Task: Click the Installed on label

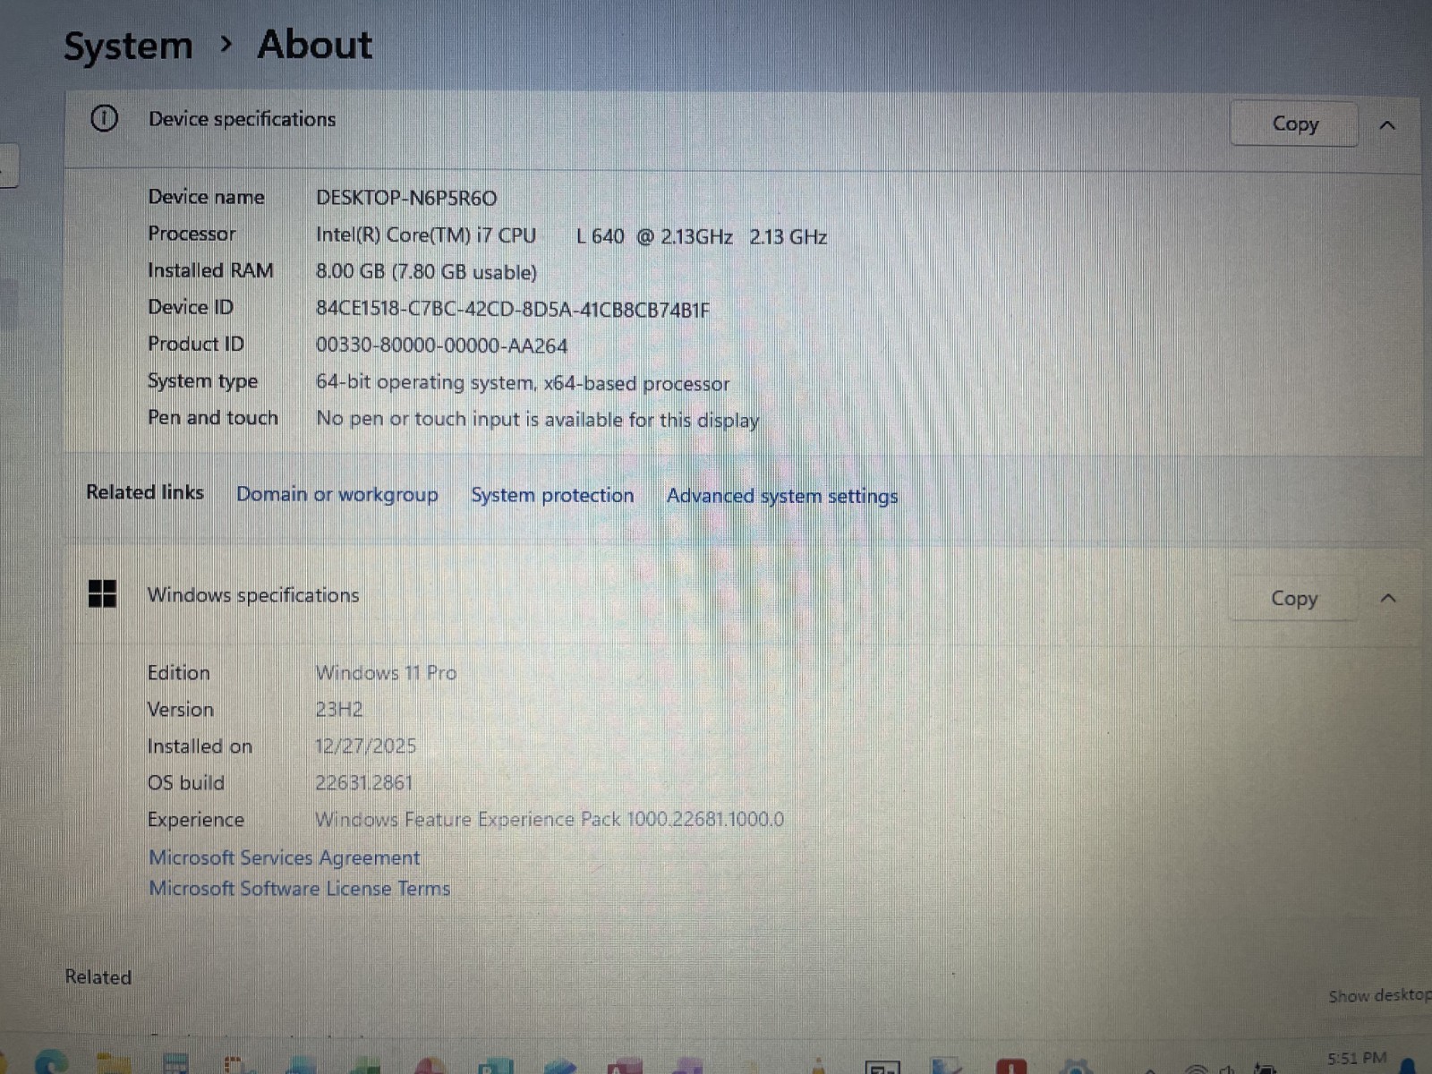Action: click(200, 746)
